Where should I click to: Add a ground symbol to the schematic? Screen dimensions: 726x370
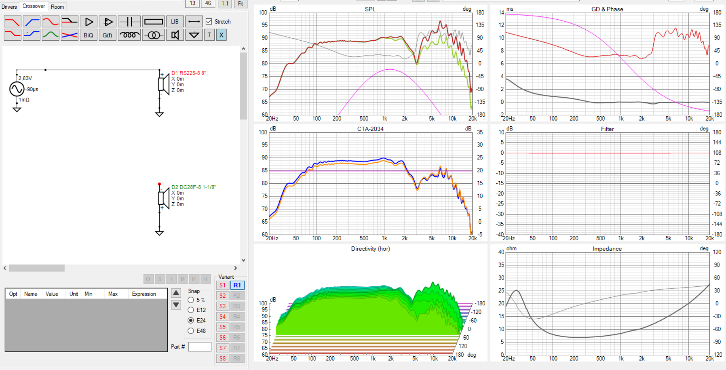coord(194,35)
